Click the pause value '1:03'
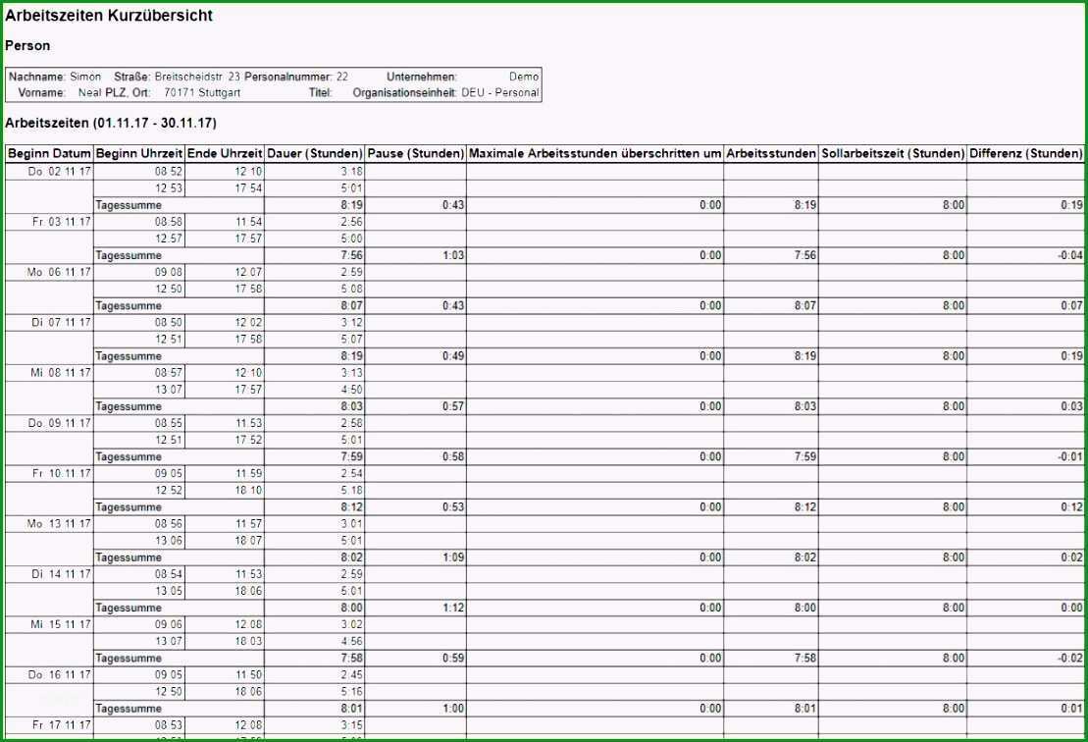This screenshot has width=1088, height=742. click(x=453, y=255)
